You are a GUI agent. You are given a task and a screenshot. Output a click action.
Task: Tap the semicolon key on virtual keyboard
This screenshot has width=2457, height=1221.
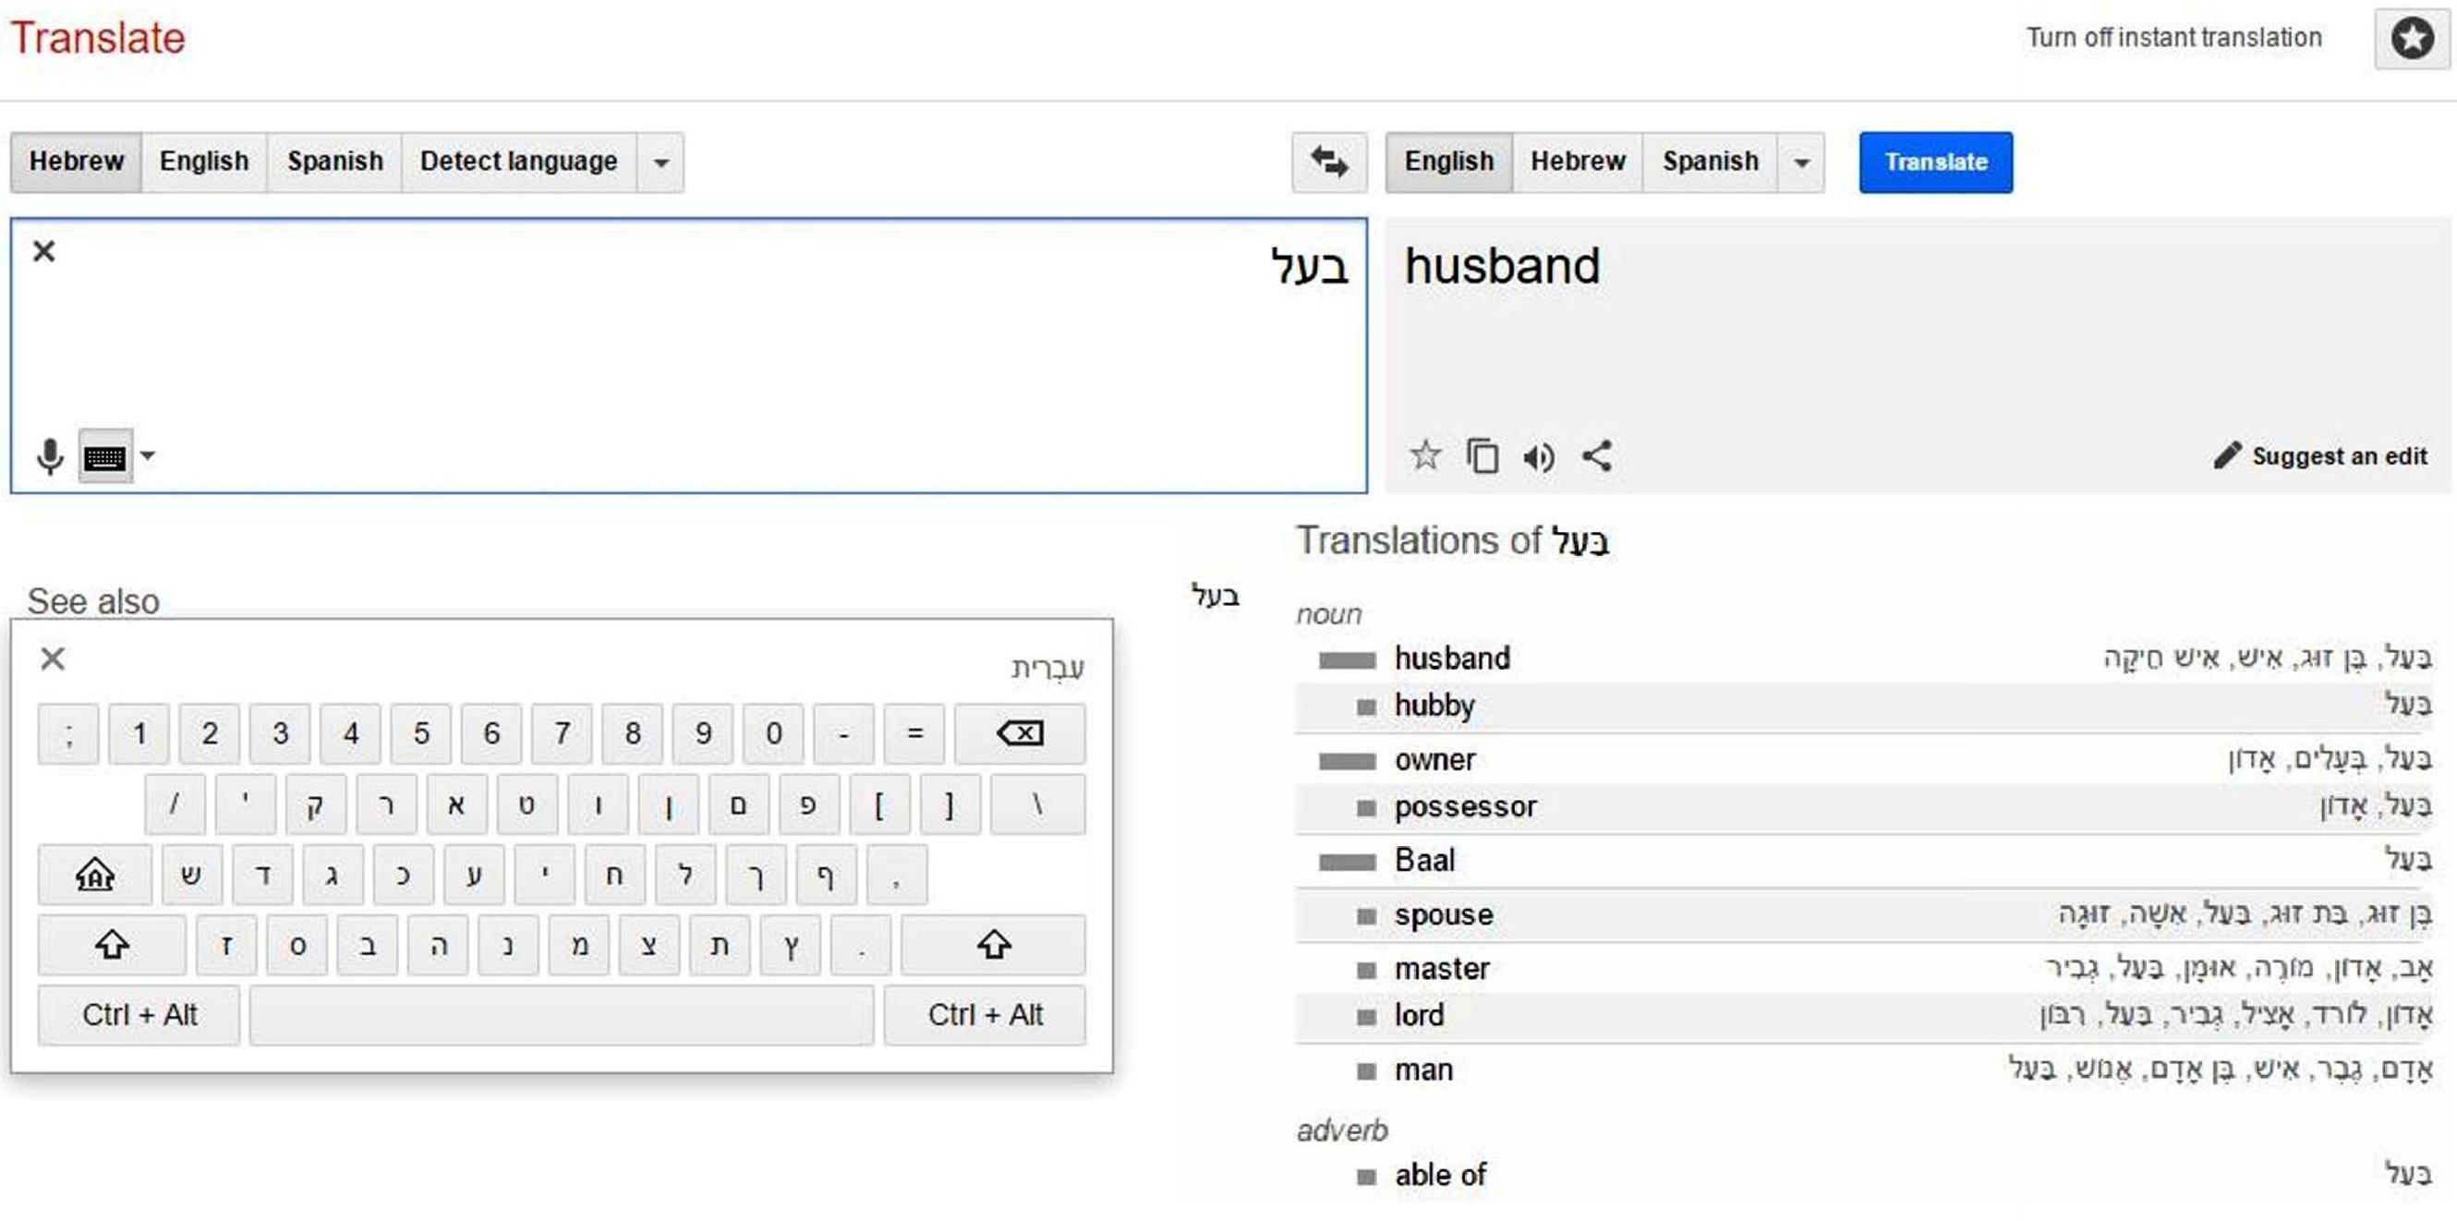click(x=68, y=733)
